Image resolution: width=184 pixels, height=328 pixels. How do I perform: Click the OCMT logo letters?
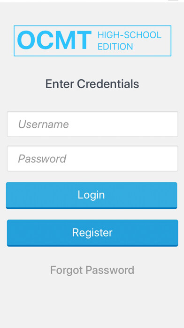[54, 41]
